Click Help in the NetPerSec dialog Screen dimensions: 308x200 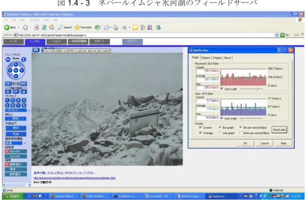pos(283,143)
